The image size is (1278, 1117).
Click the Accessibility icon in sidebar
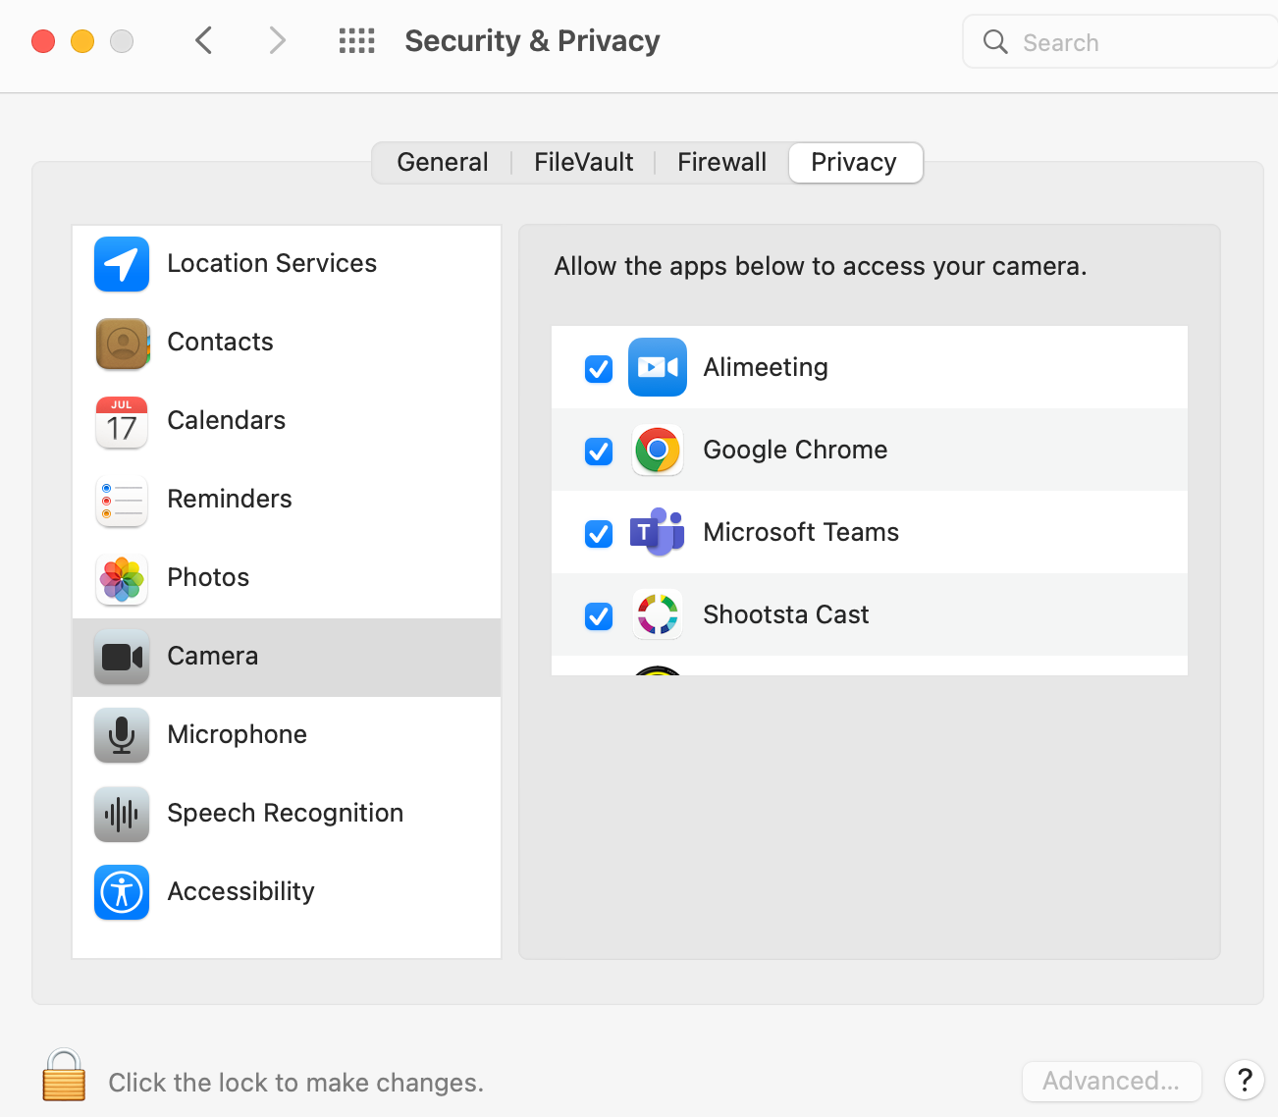(122, 892)
